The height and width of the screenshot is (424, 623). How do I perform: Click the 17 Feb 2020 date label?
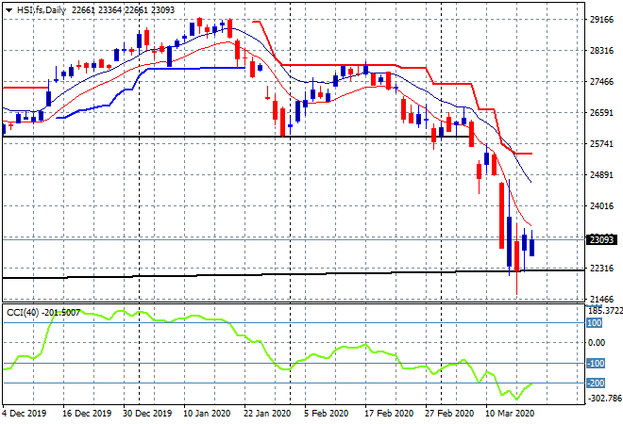pos(389,414)
